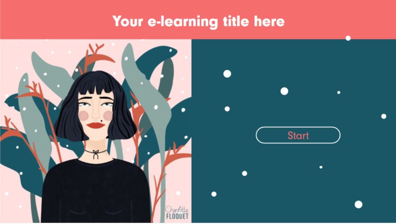
Task: Click the Charlotte Floquet signature logo
Action: tap(177, 212)
